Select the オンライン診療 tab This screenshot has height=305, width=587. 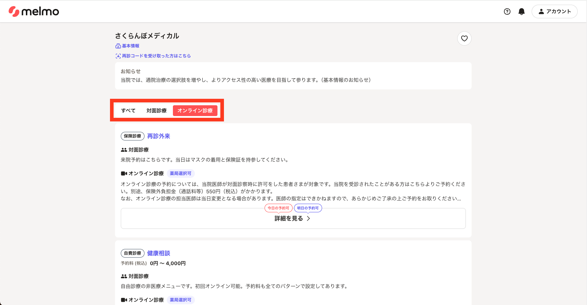pyautogui.click(x=195, y=111)
